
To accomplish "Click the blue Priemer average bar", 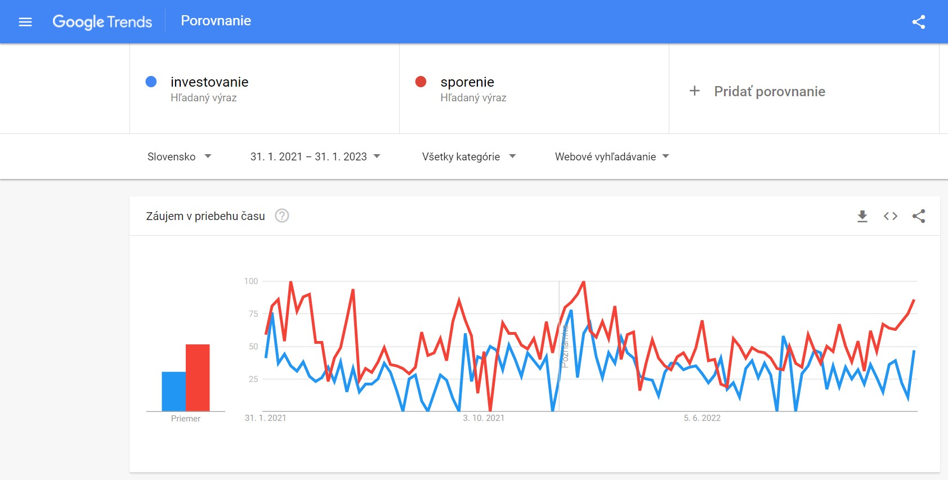I will 173,391.
